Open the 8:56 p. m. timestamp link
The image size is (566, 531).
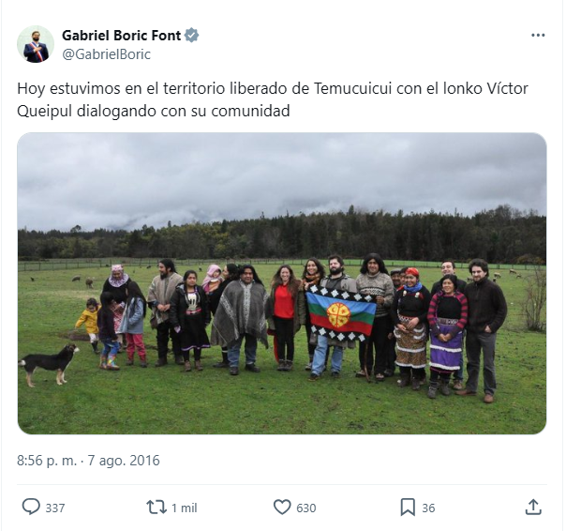click(x=47, y=461)
